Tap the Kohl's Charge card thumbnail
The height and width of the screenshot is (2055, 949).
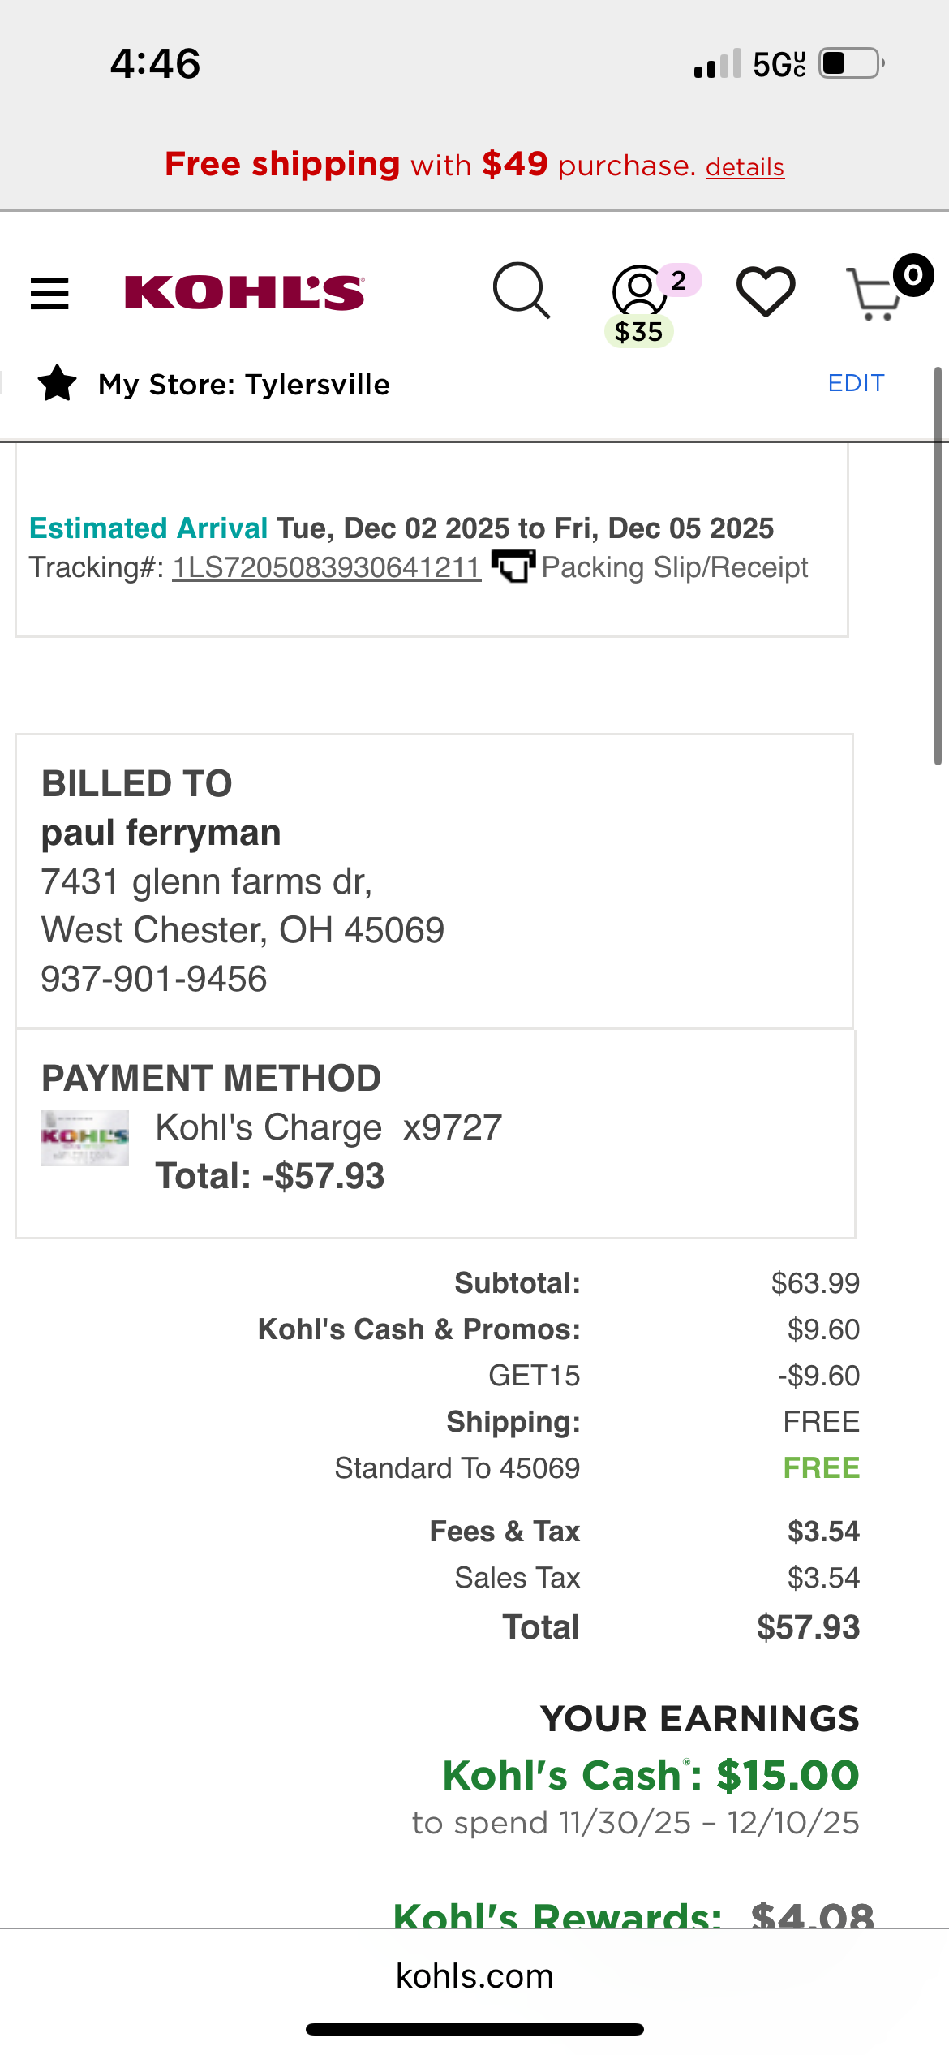pos(85,1138)
